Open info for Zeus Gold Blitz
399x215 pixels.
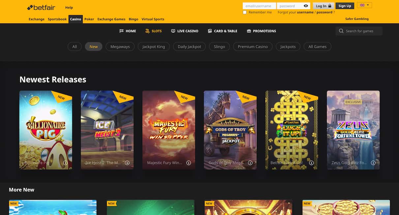coord(373,163)
